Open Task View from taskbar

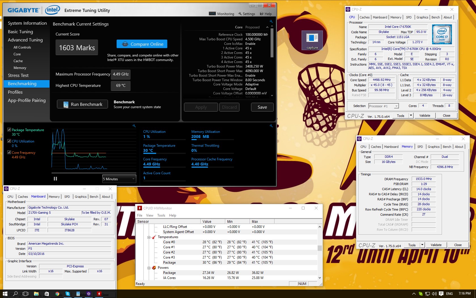25,294
